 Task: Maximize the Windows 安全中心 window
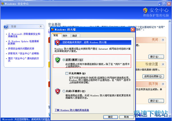click(x=164, y=4)
